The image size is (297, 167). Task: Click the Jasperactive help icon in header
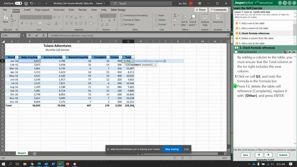coord(280,3)
